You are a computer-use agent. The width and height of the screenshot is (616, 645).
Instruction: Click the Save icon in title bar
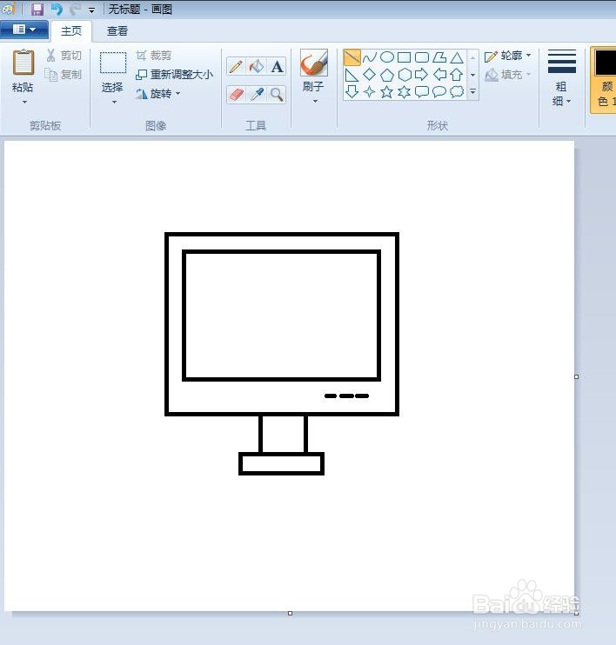pos(37,9)
